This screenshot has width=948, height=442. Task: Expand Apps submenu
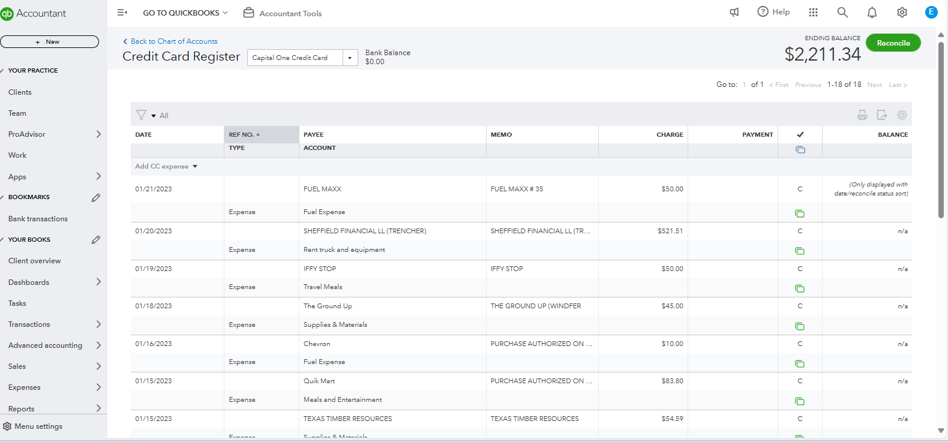pos(98,176)
